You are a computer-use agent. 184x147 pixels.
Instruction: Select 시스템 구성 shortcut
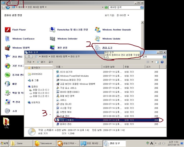click(x=64, y=108)
